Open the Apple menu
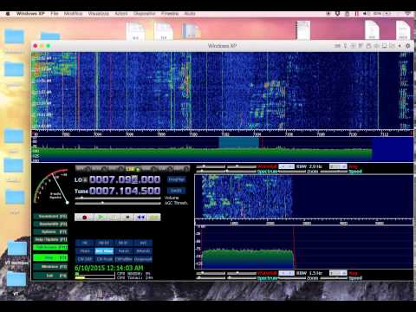 [x=8, y=14]
